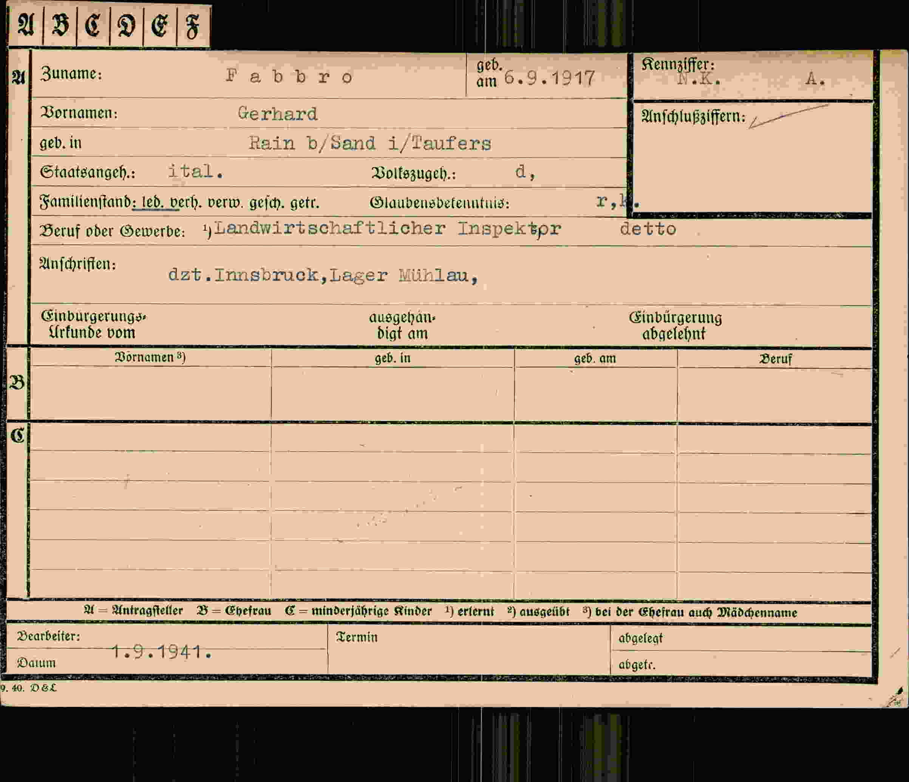The image size is (909, 782).
Task: Click the 'Staatsangeh.:' label
Action: [x=88, y=172]
